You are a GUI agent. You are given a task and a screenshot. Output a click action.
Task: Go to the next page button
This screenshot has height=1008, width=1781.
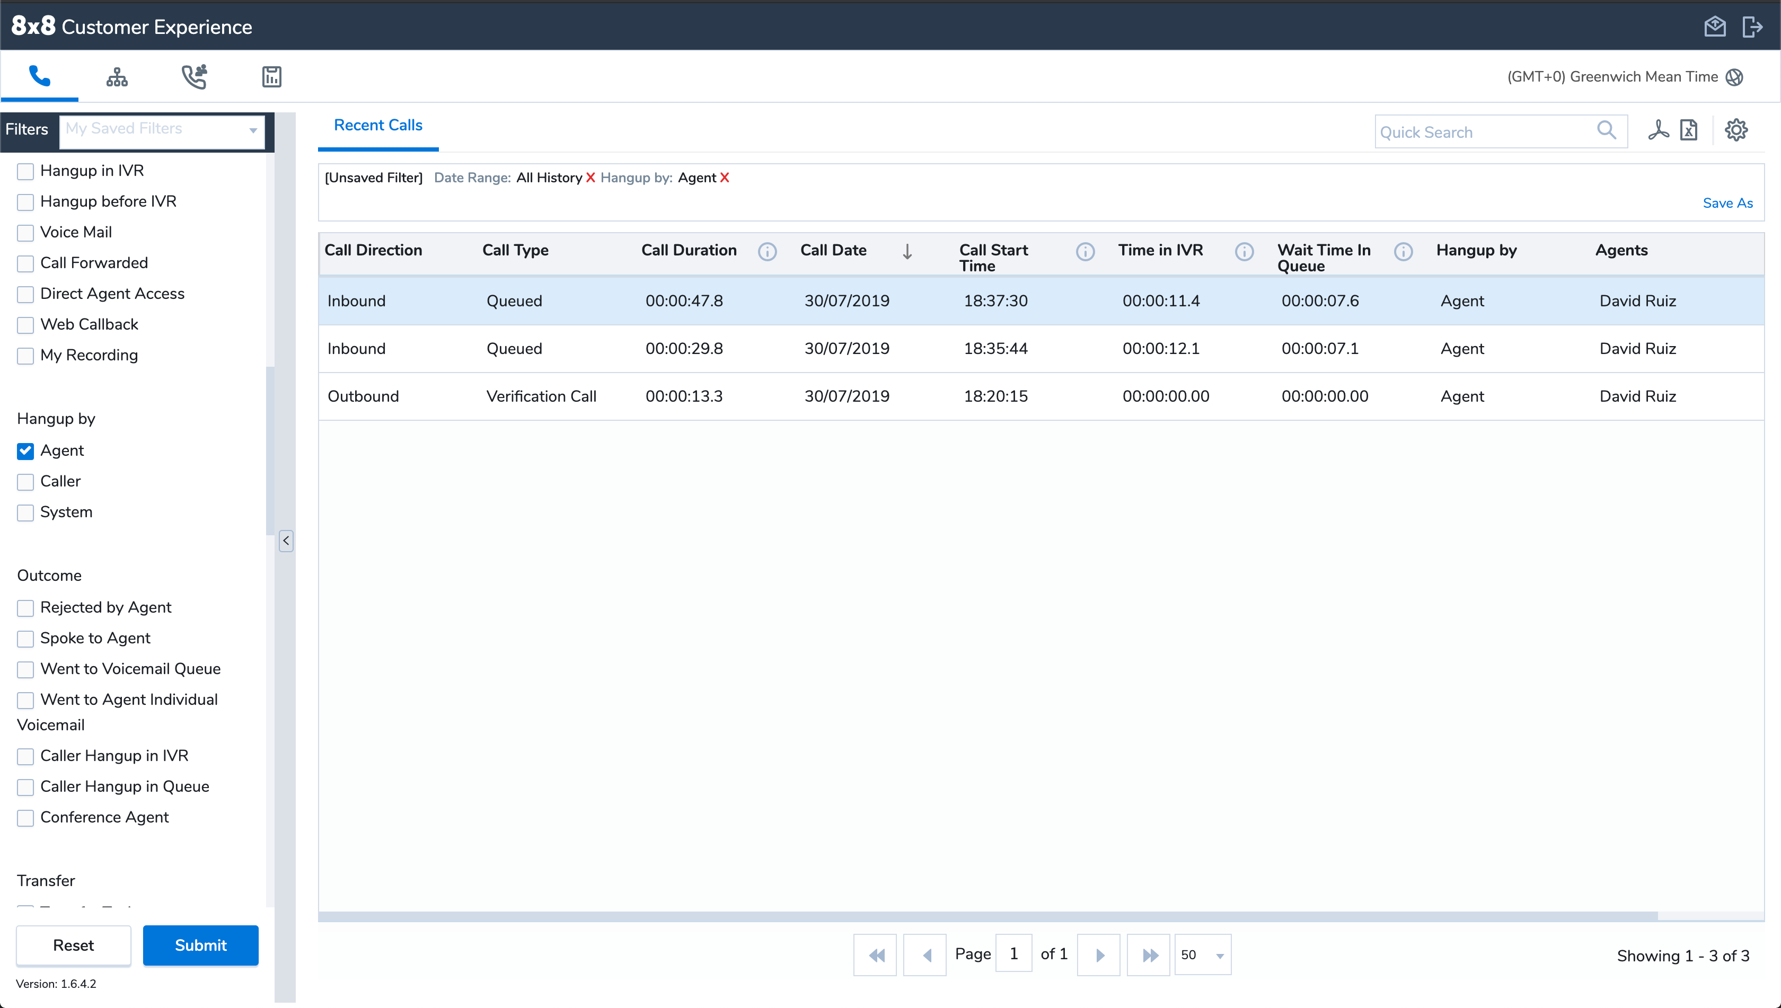click(1099, 954)
